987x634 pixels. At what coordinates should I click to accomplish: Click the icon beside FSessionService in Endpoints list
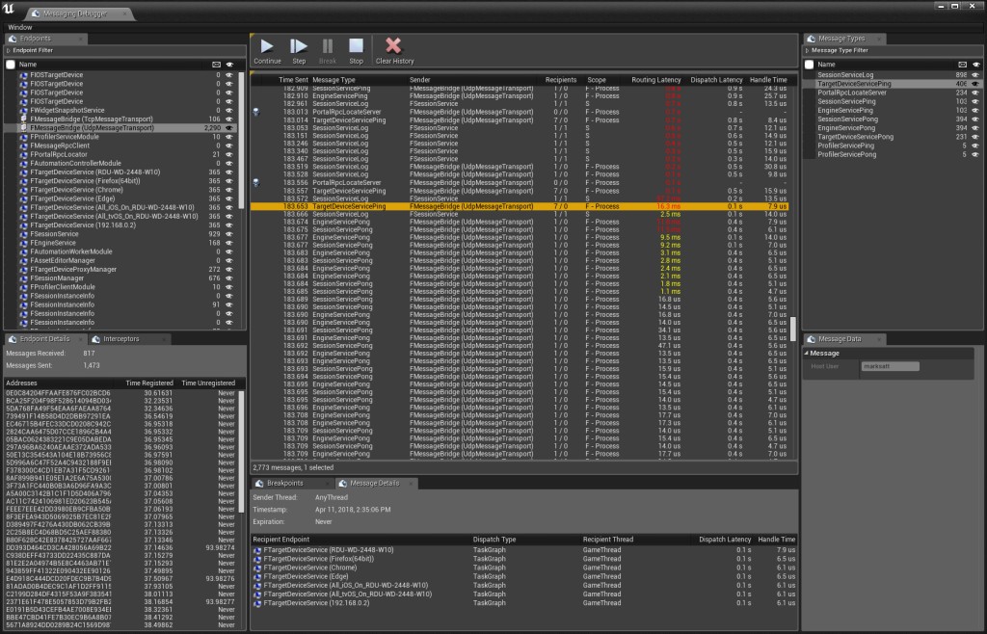(x=24, y=234)
